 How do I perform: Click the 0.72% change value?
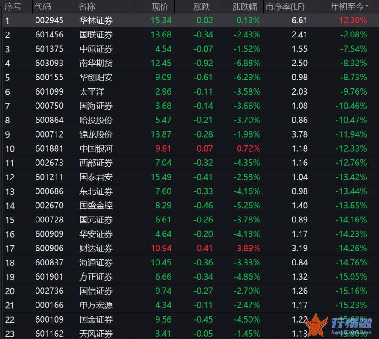[x=249, y=148]
